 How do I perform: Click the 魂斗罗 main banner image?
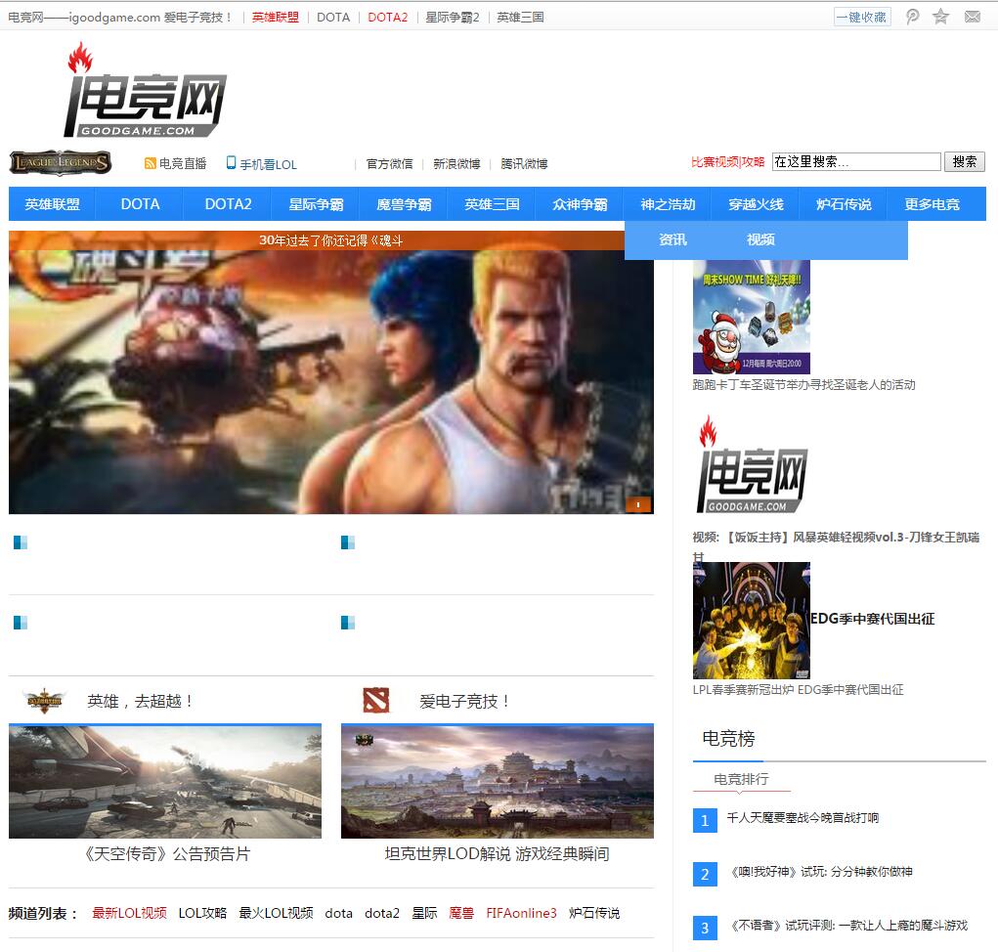click(x=331, y=372)
